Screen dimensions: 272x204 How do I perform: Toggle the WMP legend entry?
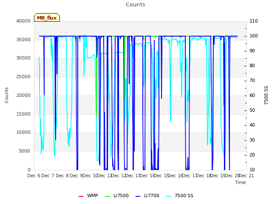point(88,195)
